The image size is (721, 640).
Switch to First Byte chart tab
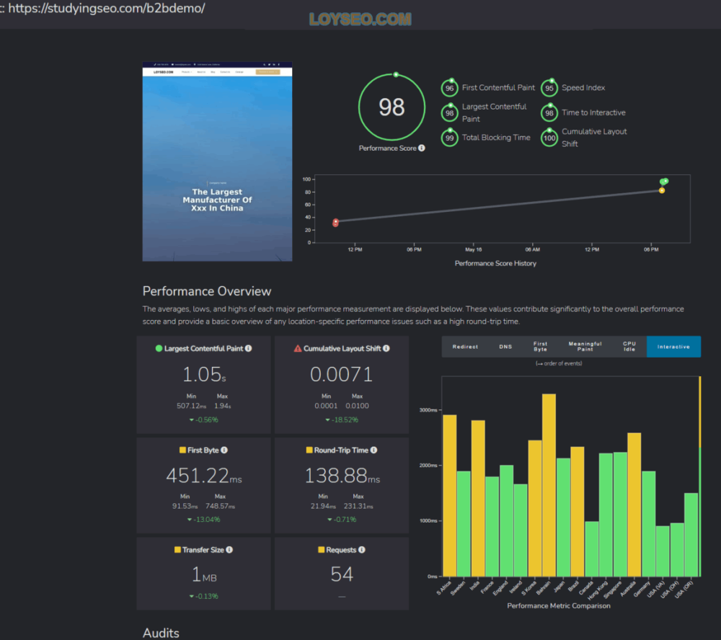(x=540, y=347)
